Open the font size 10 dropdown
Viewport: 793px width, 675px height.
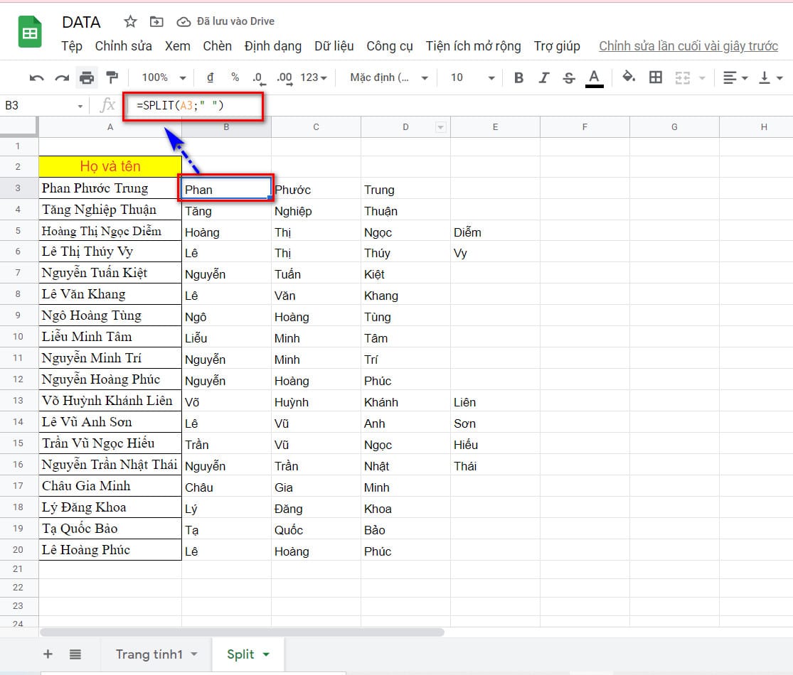pyautogui.click(x=472, y=77)
